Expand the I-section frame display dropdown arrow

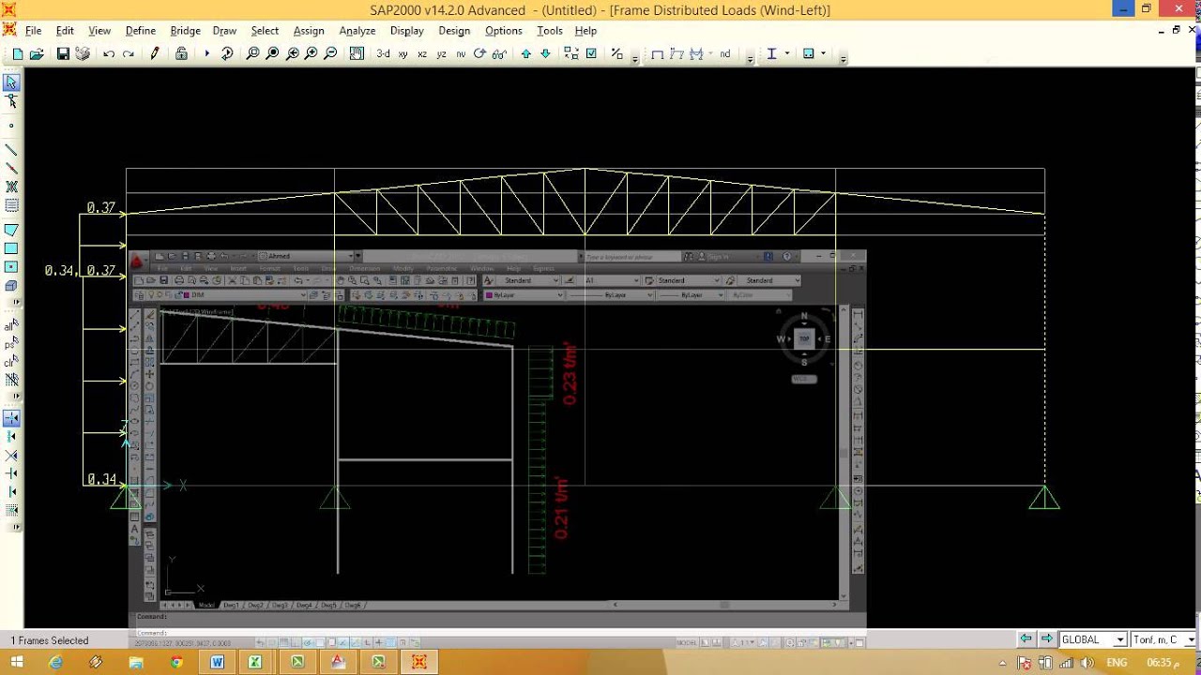click(x=787, y=54)
